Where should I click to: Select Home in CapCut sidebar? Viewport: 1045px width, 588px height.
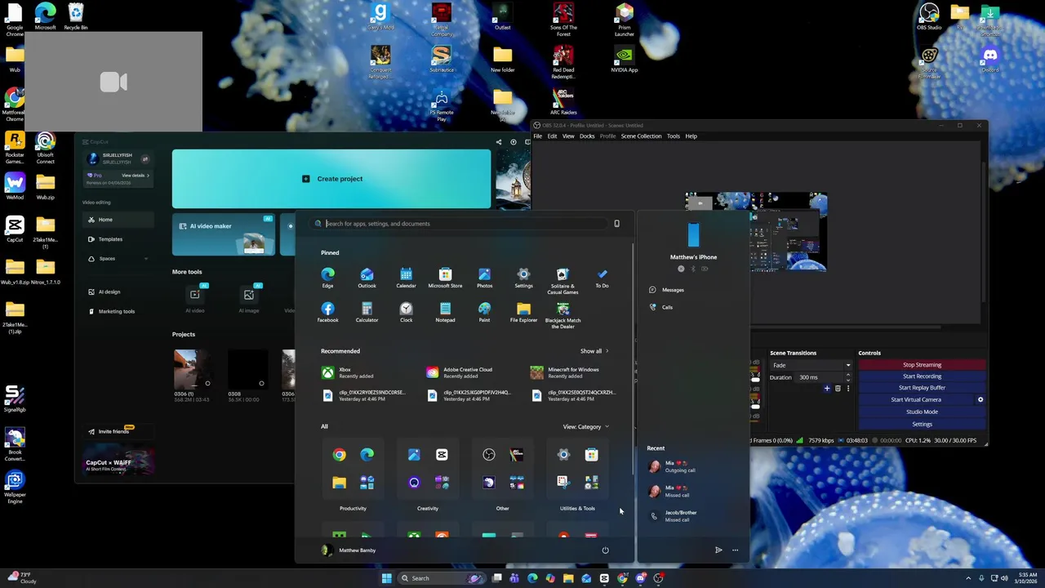118,220
